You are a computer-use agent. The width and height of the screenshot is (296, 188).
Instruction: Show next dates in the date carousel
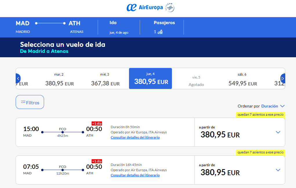283,78
